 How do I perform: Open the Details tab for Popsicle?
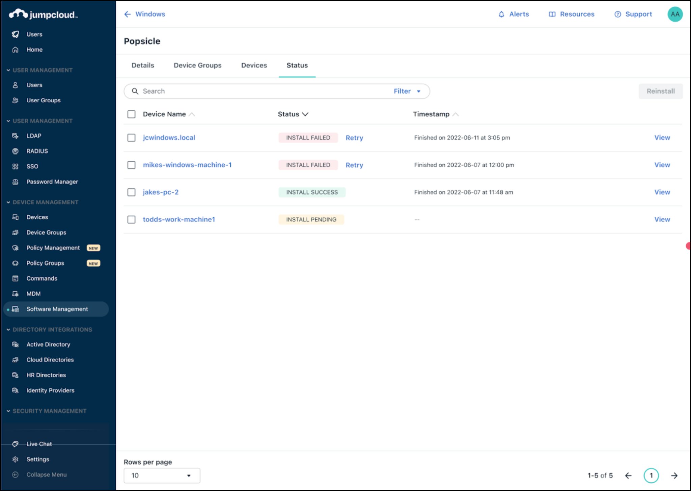click(x=143, y=65)
